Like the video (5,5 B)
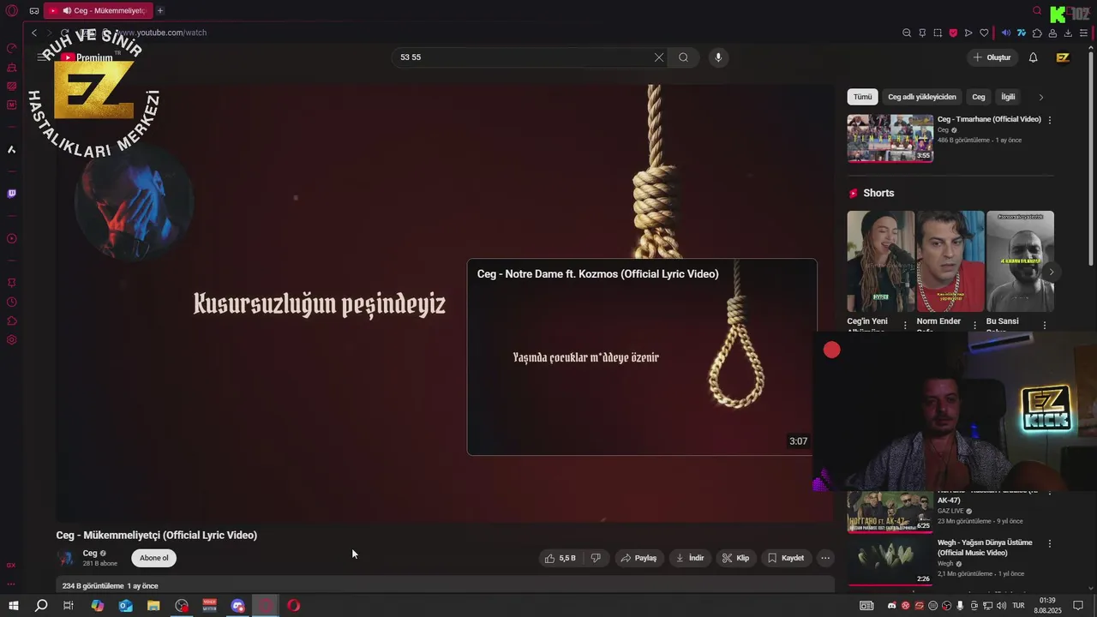This screenshot has width=1097, height=617. point(560,558)
